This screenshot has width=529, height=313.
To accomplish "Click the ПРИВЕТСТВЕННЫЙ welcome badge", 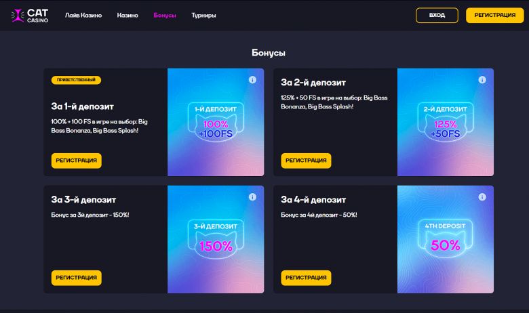I will [76, 80].
